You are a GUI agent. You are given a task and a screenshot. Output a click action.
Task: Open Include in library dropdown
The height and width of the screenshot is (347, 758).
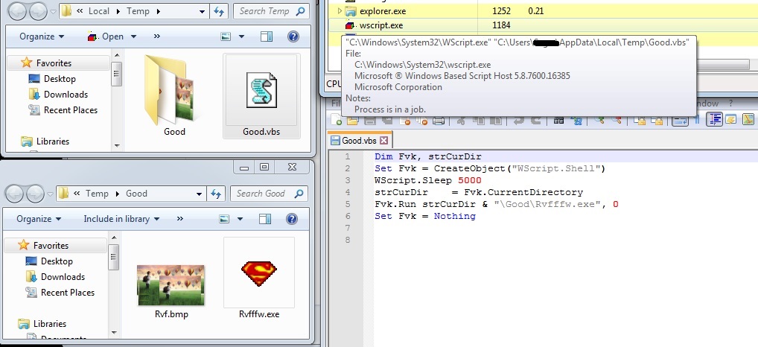tap(121, 218)
